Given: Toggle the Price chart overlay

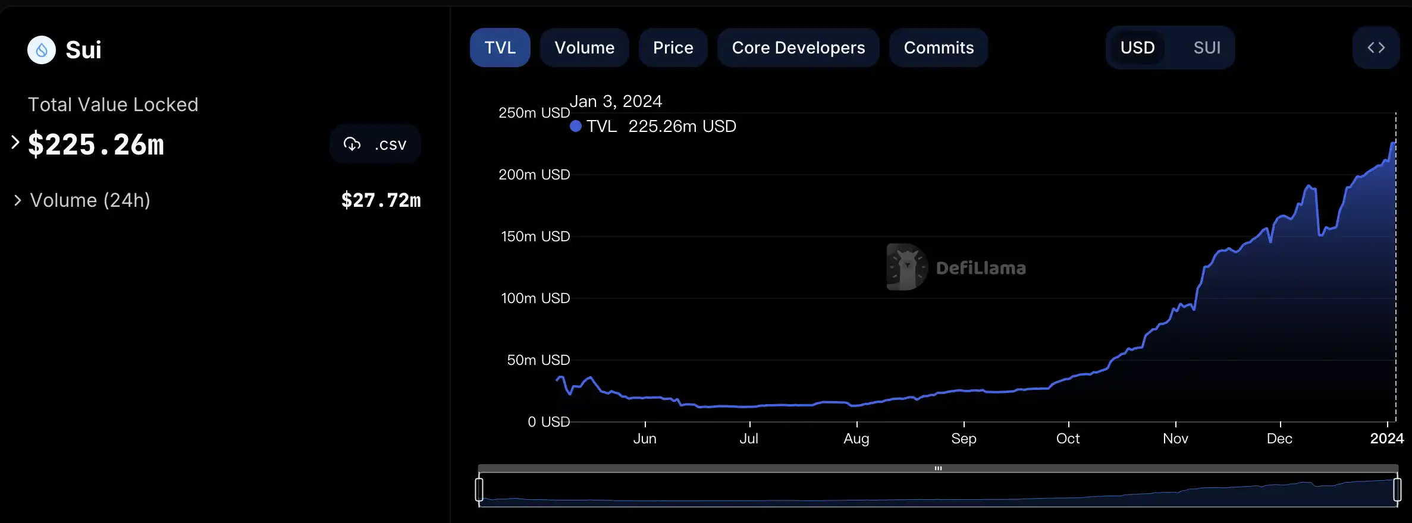Looking at the screenshot, I should tap(673, 48).
